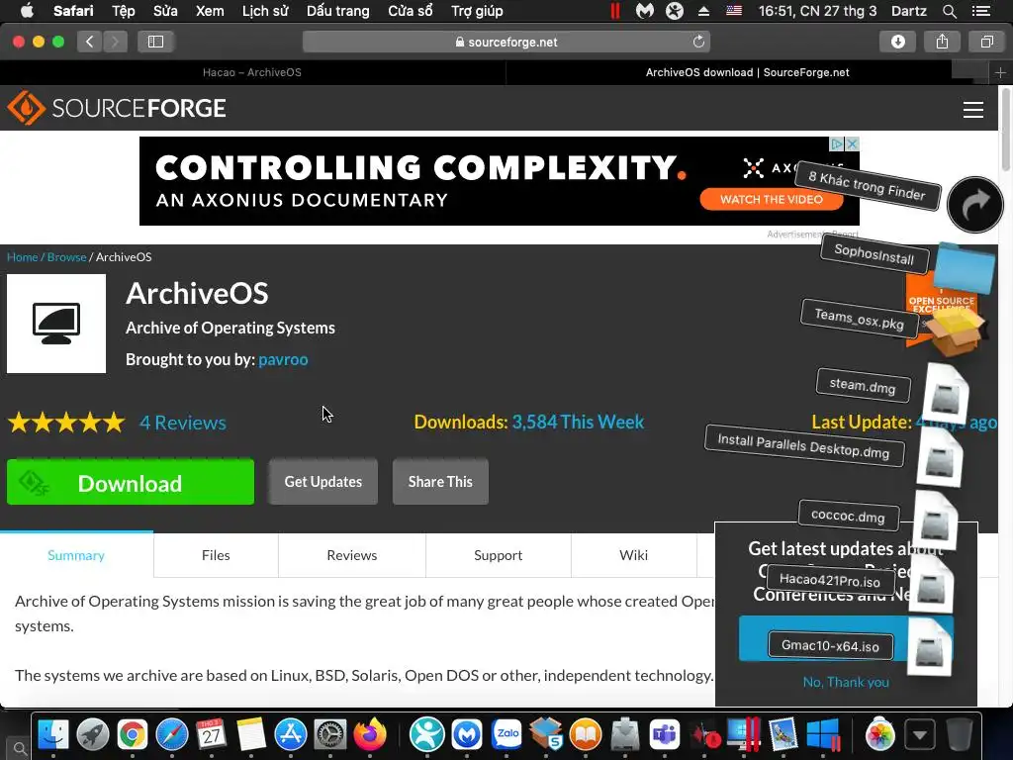This screenshot has height=760, width=1013.
Task: Launch Google Chrome from the Dock
Action: [x=133, y=735]
